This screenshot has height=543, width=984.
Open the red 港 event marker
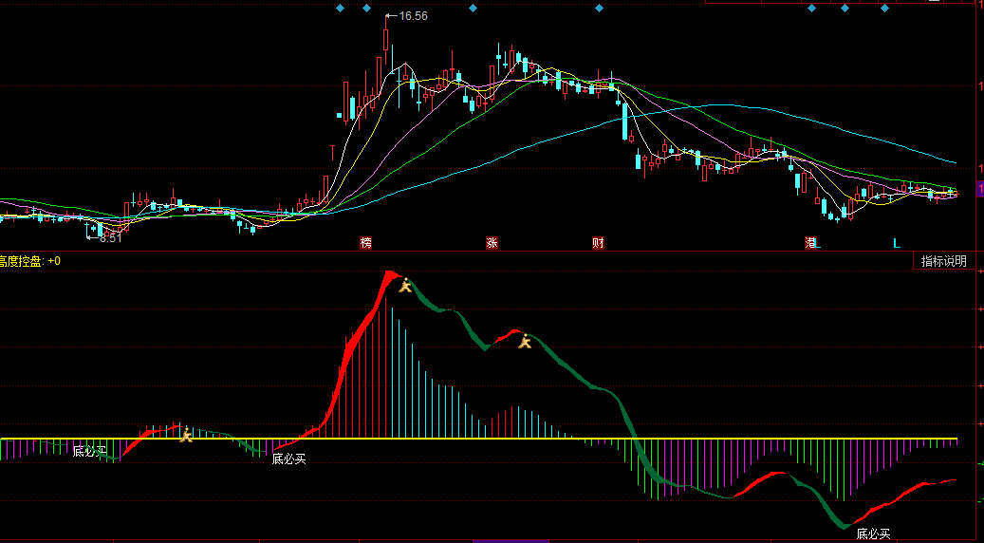pos(811,243)
